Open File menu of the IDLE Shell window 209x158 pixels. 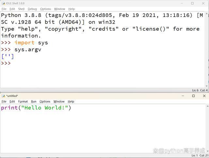click(4, 9)
